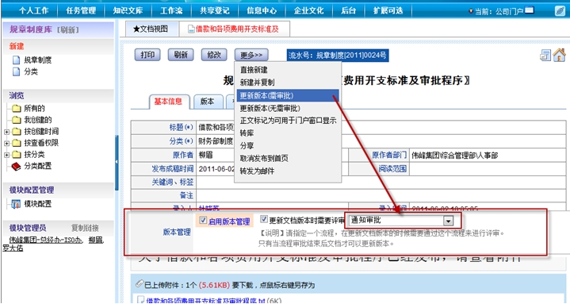Image resolution: width=570 pixels, height=304 pixels.
Task: Click the folder icon beside 所有的
Action: pos(17,108)
